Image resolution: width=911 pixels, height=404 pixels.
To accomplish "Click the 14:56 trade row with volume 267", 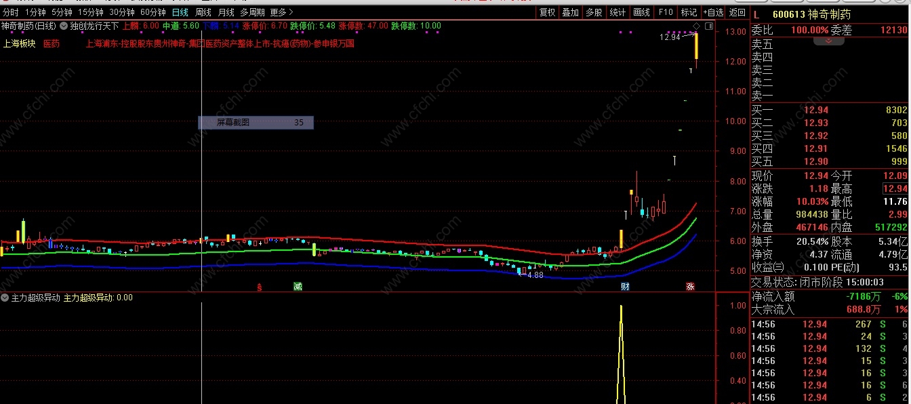I will pos(830,324).
